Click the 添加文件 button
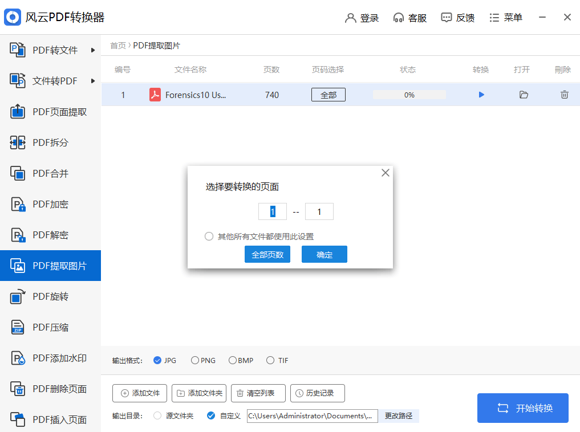The width and height of the screenshot is (580, 432). [x=140, y=393]
